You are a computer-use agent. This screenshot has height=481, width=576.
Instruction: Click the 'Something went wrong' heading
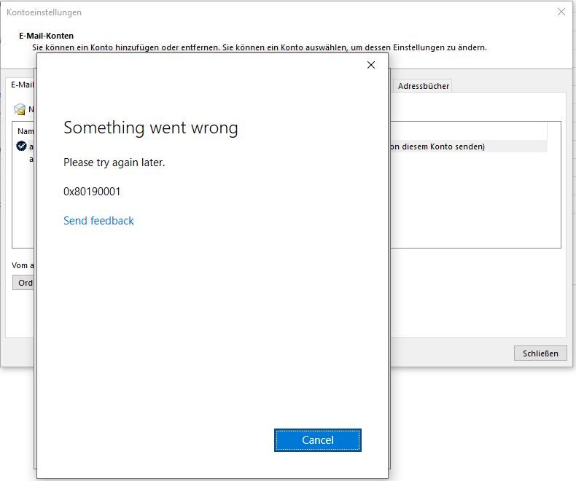pyautogui.click(x=151, y=128)
